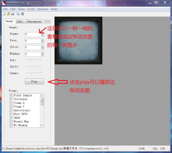172x153 pixels.
Task: Open the View menu
Action: pyautogui.click(x=21, y=9)
